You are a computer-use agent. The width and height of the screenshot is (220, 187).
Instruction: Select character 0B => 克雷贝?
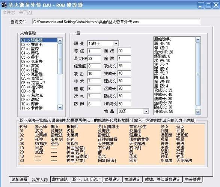[x=39, y=83]
